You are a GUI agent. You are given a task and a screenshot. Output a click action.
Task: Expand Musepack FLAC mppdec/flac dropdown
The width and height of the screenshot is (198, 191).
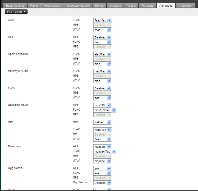104,151
